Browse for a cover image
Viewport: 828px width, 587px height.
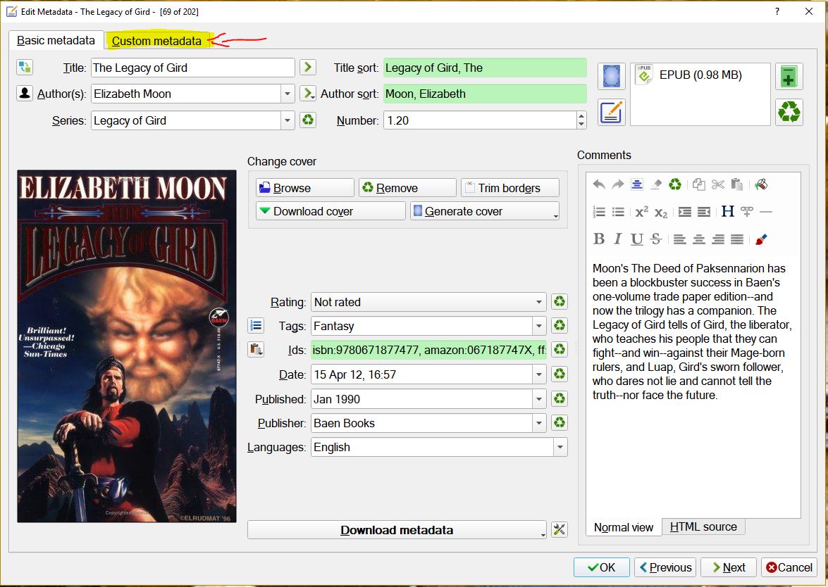coord(305,188)
